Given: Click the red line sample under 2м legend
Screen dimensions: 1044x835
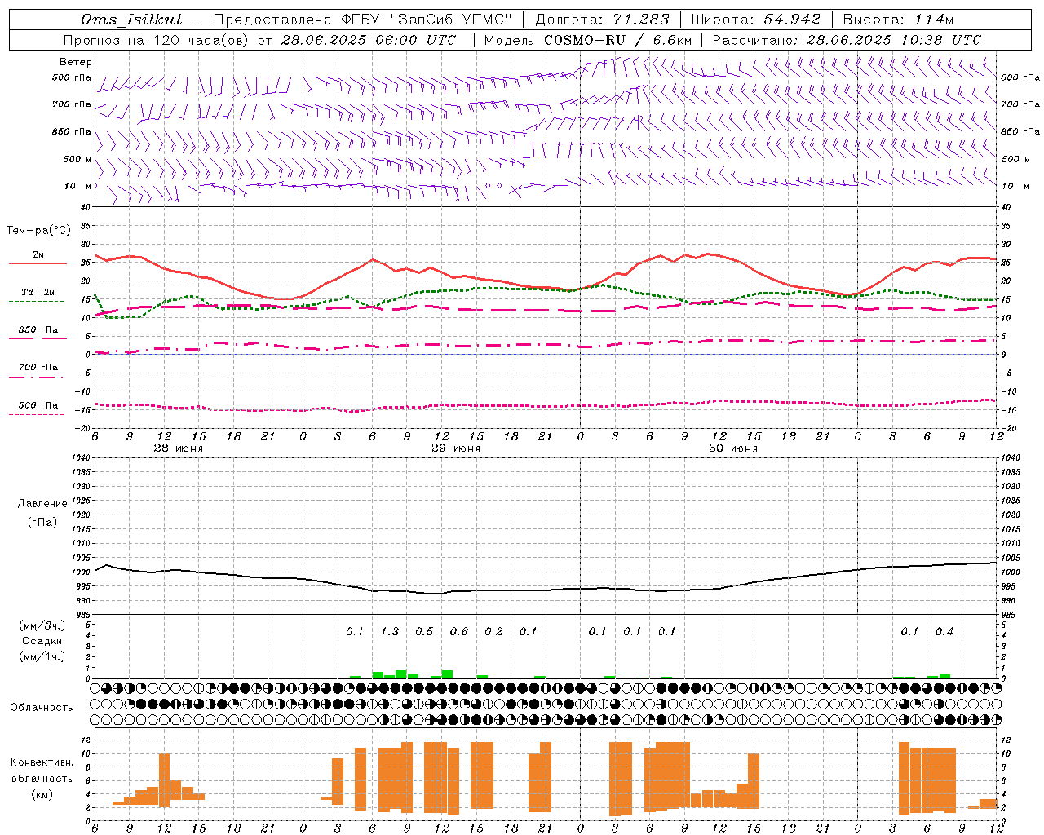Looking at the screenshot, I should tap(38, 264).
